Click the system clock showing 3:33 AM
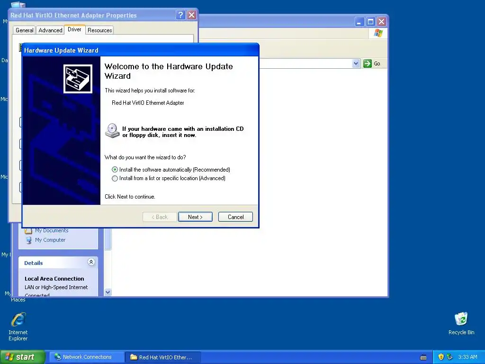This screenshot has height=364, width=485. tap(467, 357)
